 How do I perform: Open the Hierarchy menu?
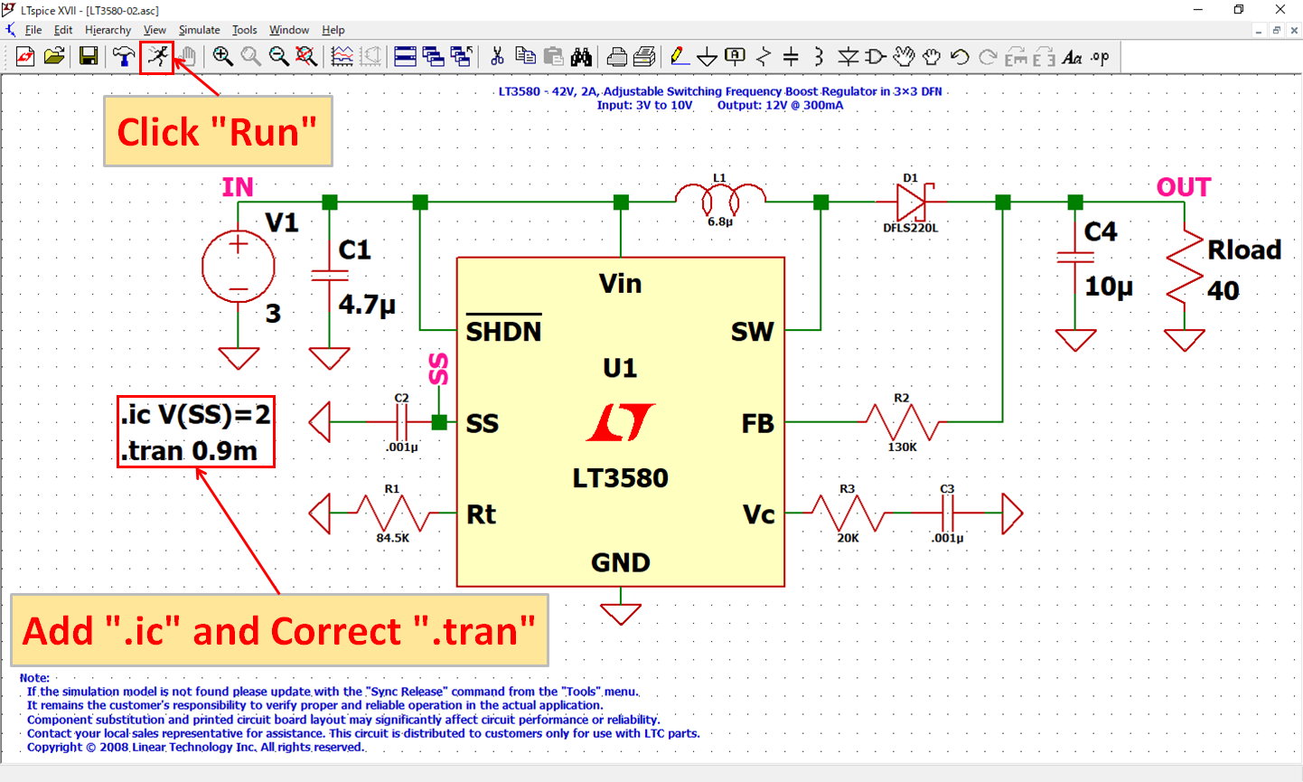click(x=108, y=30)
